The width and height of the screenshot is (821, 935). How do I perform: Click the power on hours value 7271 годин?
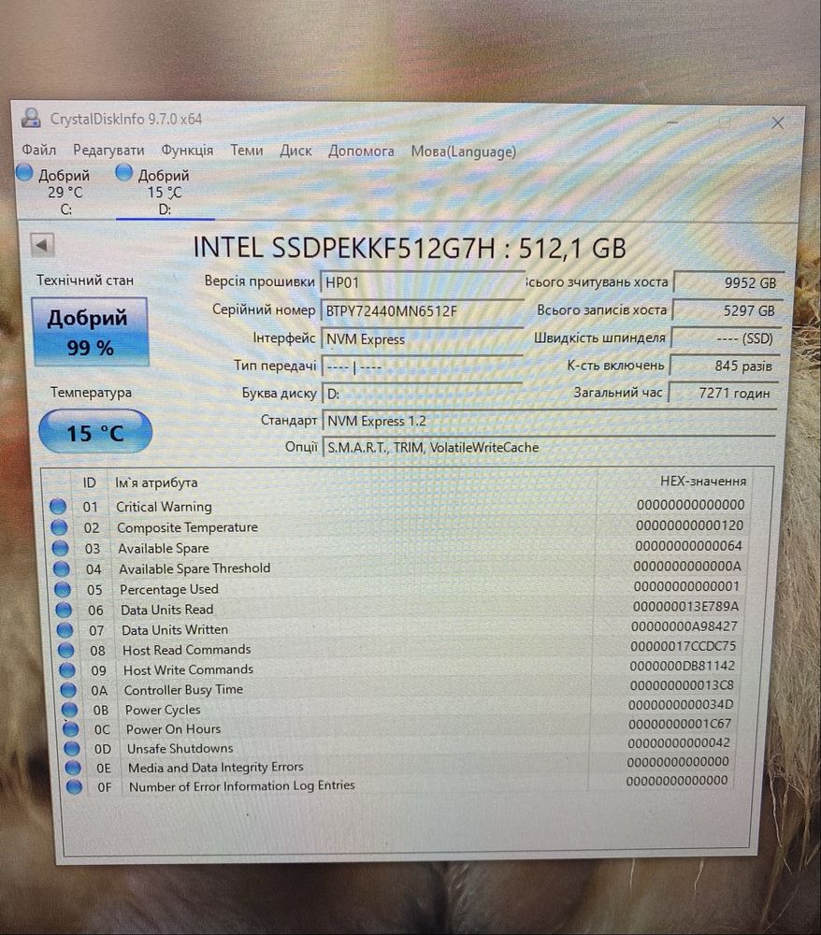pos(722,393)
